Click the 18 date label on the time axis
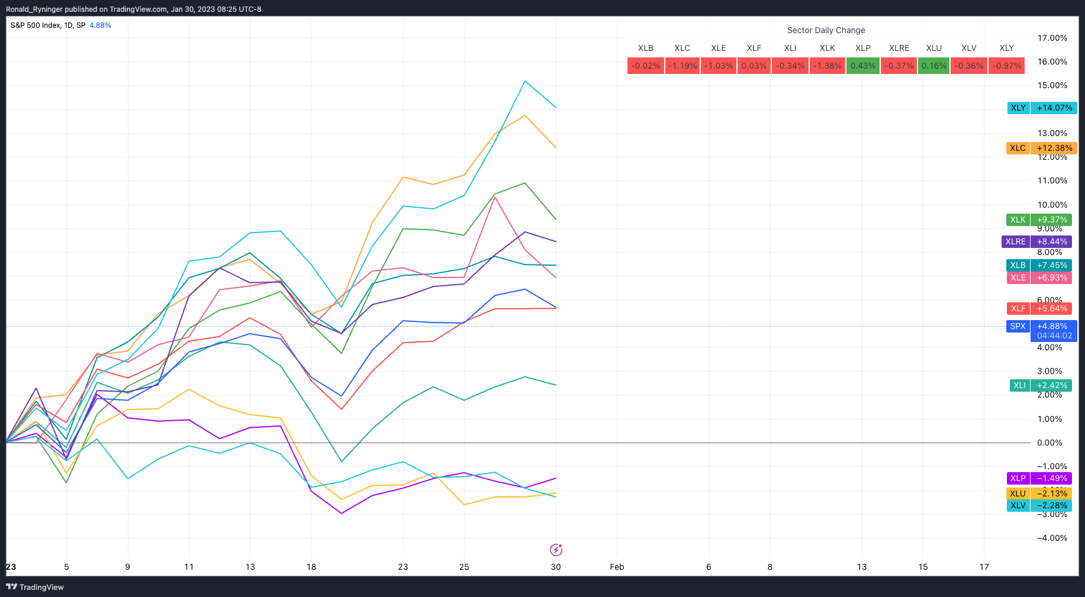1085x597 pixels. 311,567
